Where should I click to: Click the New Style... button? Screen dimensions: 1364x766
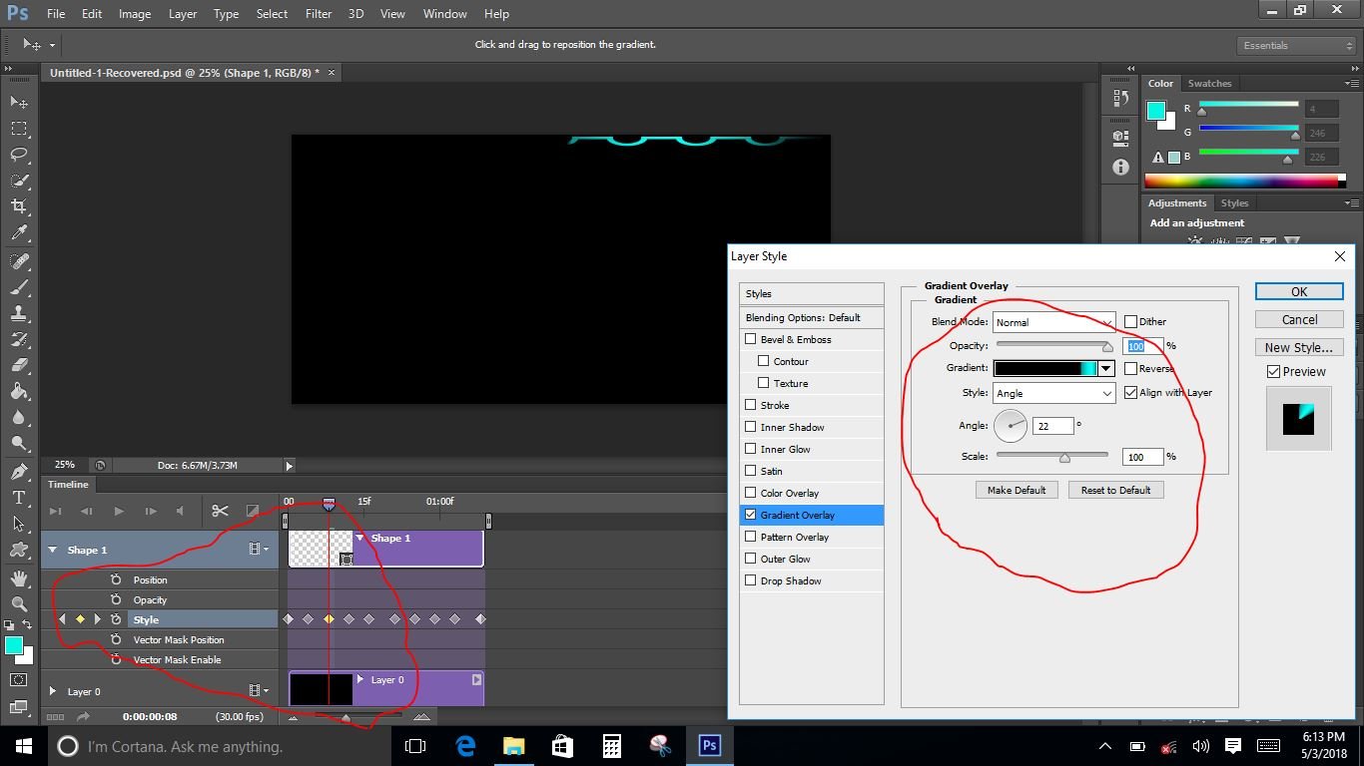[1299, 347]
